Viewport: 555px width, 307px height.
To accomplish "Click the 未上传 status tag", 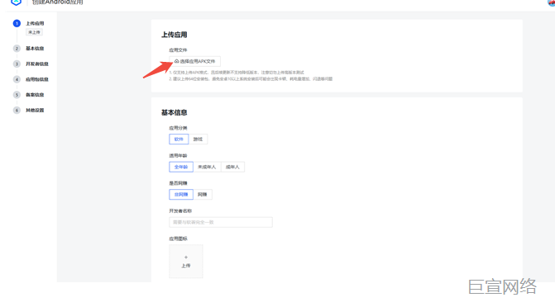I will click(x=34, y=32).
